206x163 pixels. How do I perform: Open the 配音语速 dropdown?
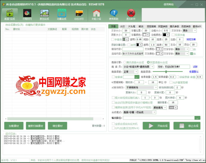coord(136,72)
